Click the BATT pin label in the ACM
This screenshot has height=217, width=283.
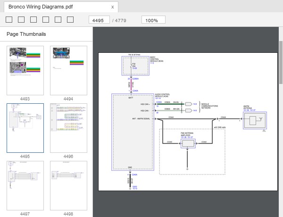[x=131, y=98]
